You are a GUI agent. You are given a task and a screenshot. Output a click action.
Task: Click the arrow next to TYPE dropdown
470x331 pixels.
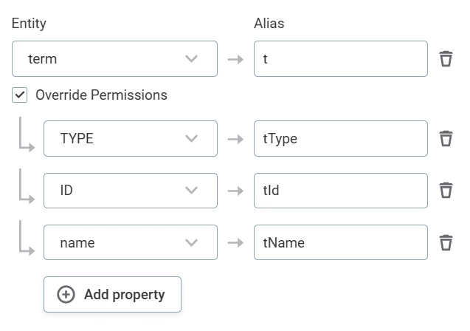[235, 138]
